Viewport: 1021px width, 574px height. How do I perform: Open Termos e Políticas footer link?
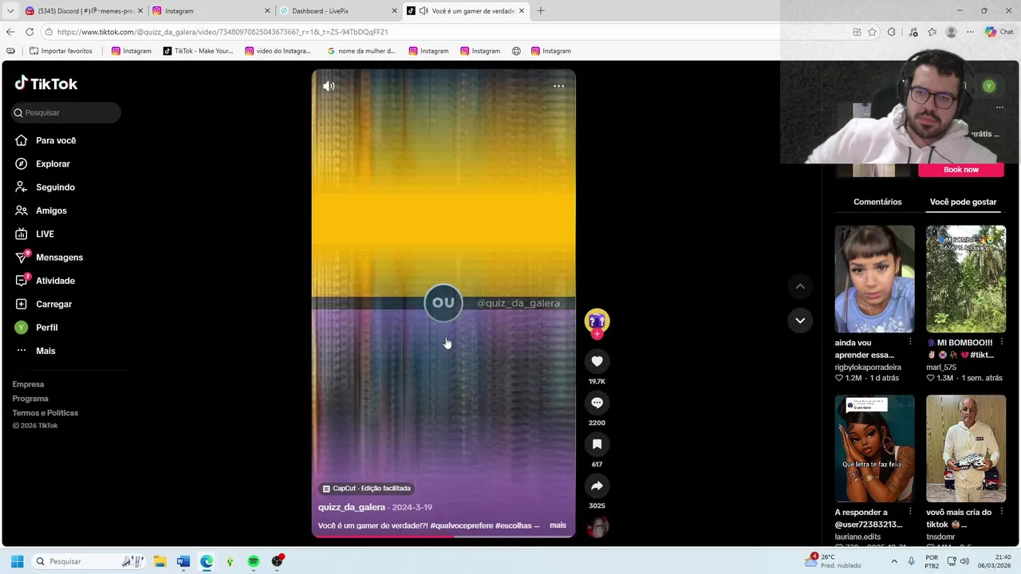pos(45,413)
